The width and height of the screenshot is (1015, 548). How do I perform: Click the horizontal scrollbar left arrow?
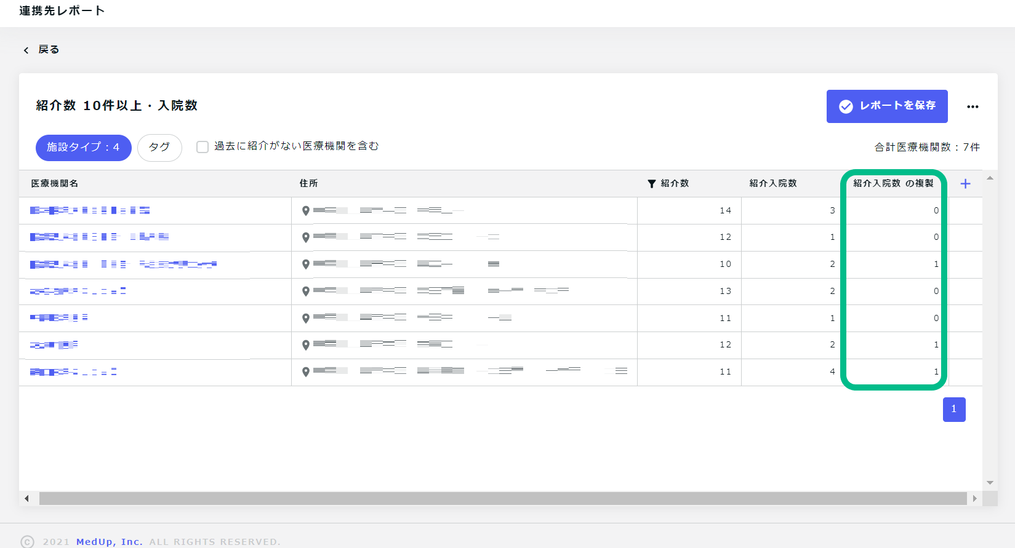26,498
